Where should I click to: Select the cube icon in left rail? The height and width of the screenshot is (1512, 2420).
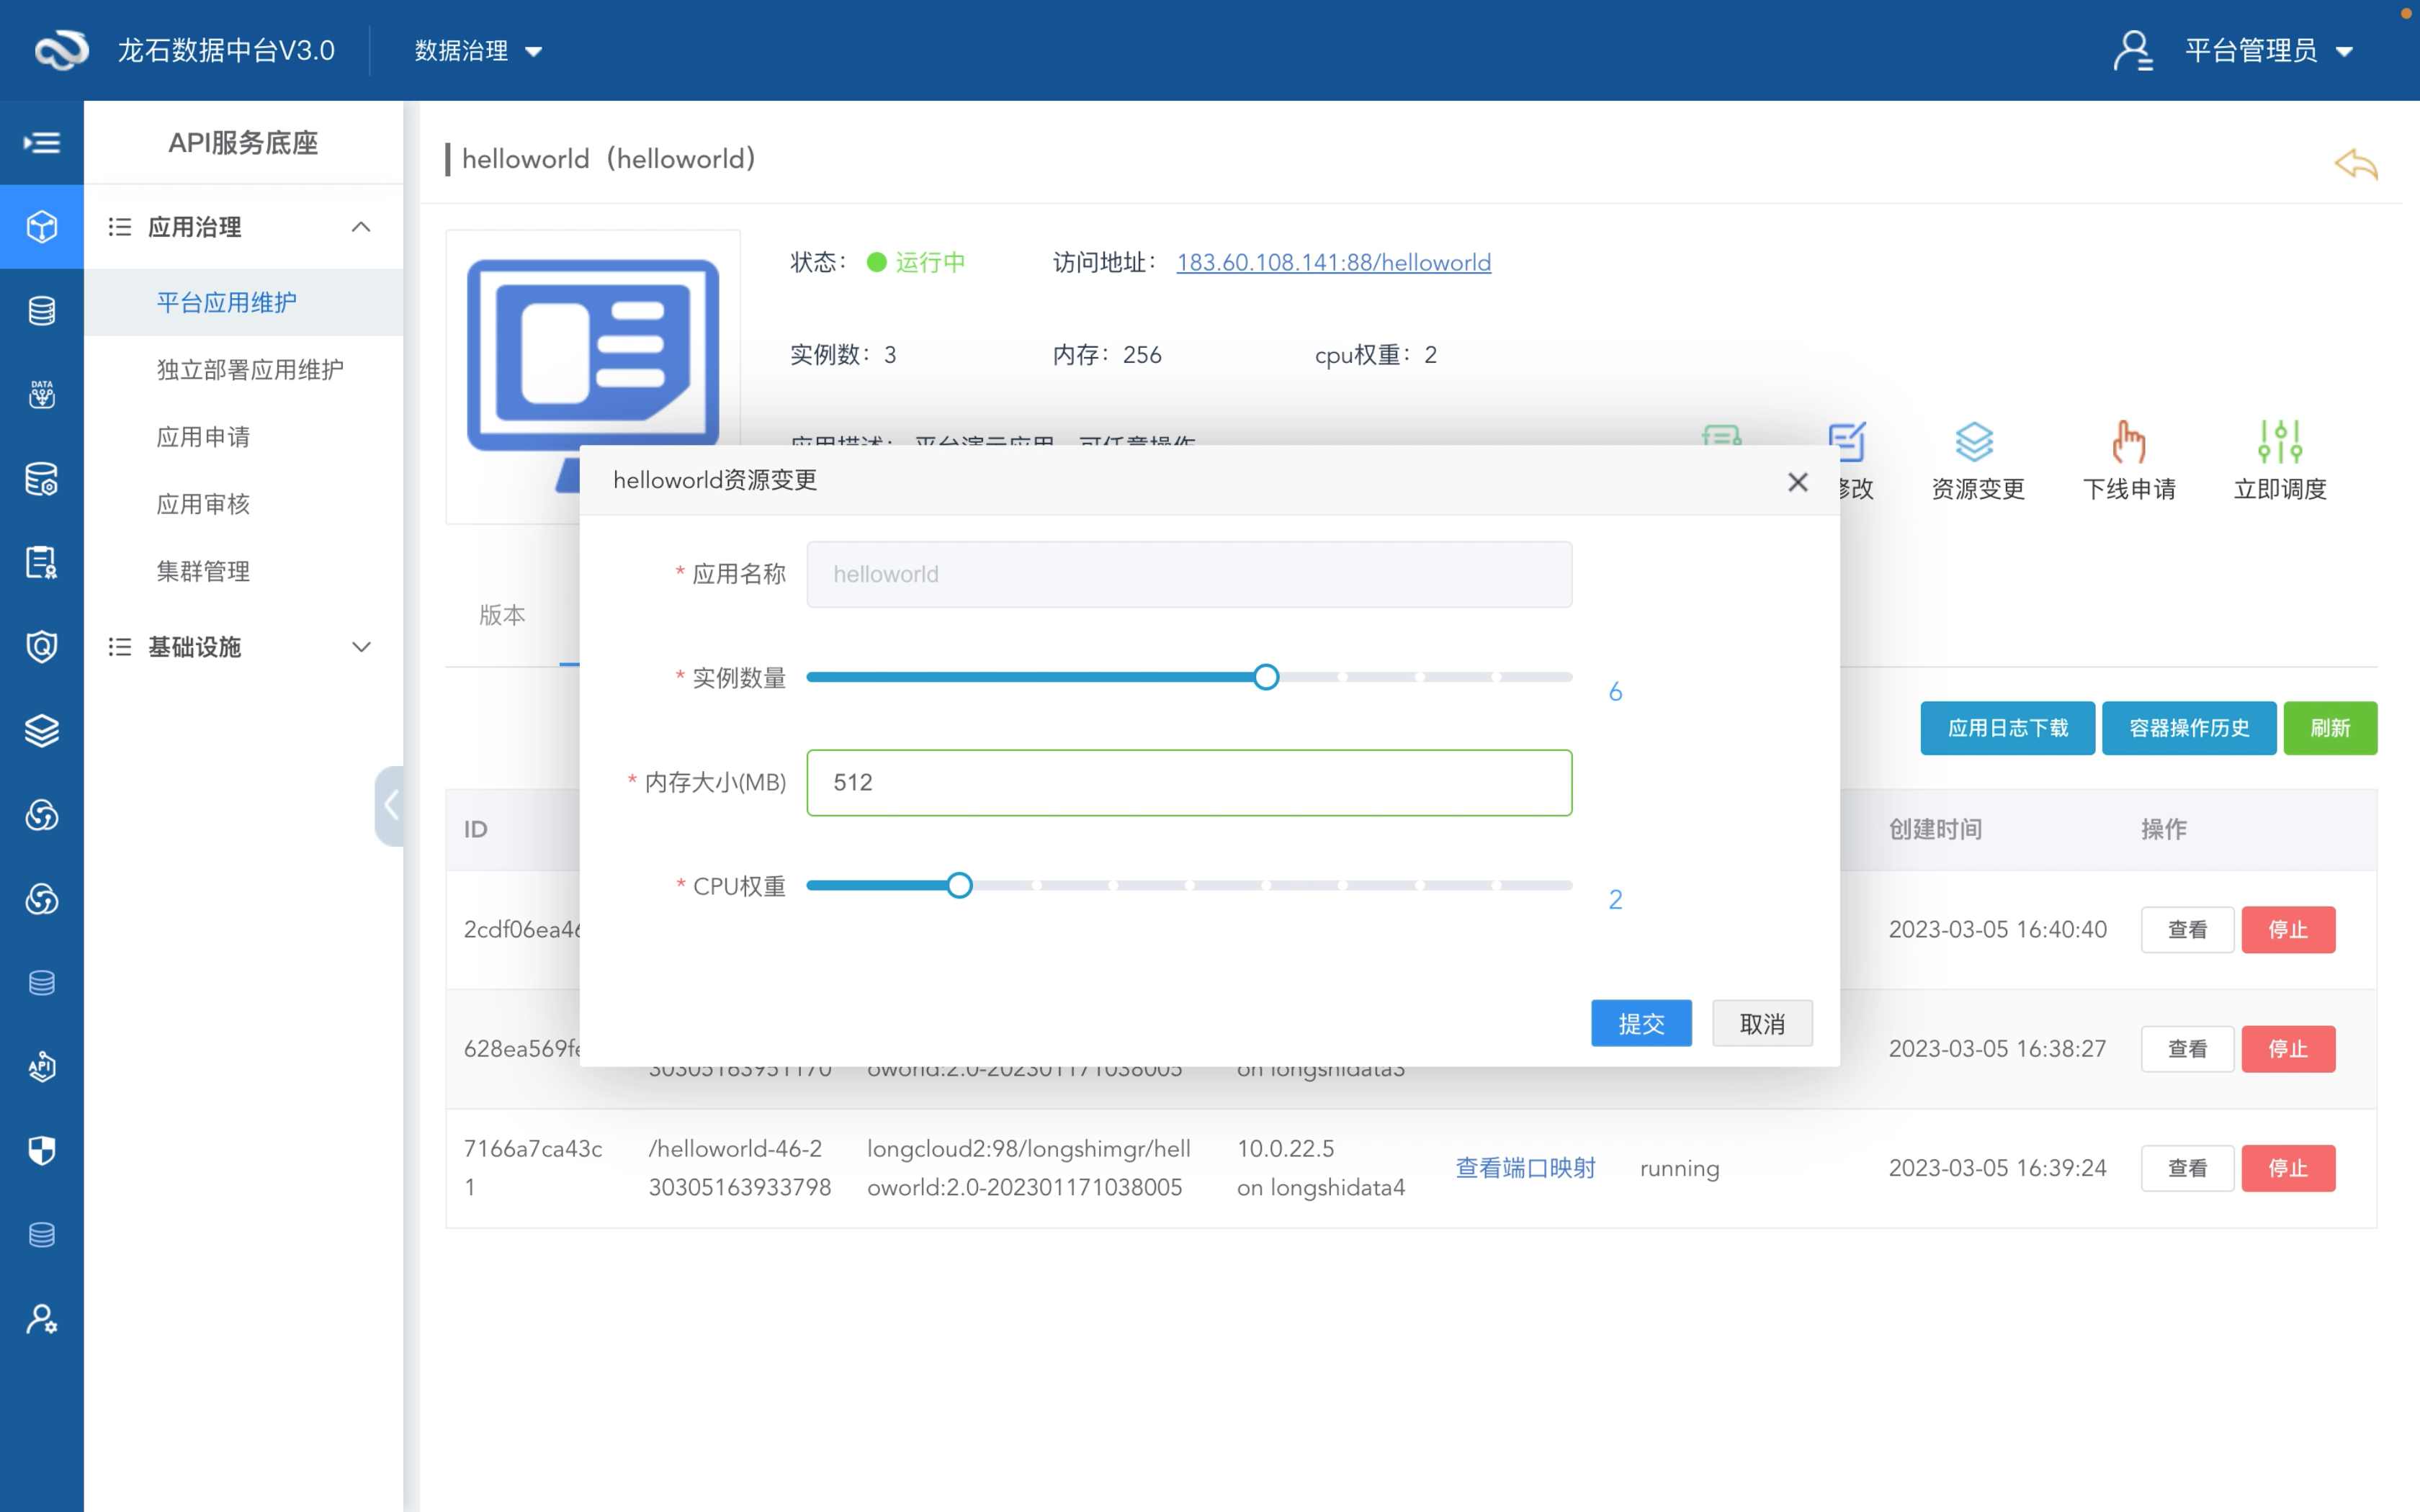tap(42, 227)
